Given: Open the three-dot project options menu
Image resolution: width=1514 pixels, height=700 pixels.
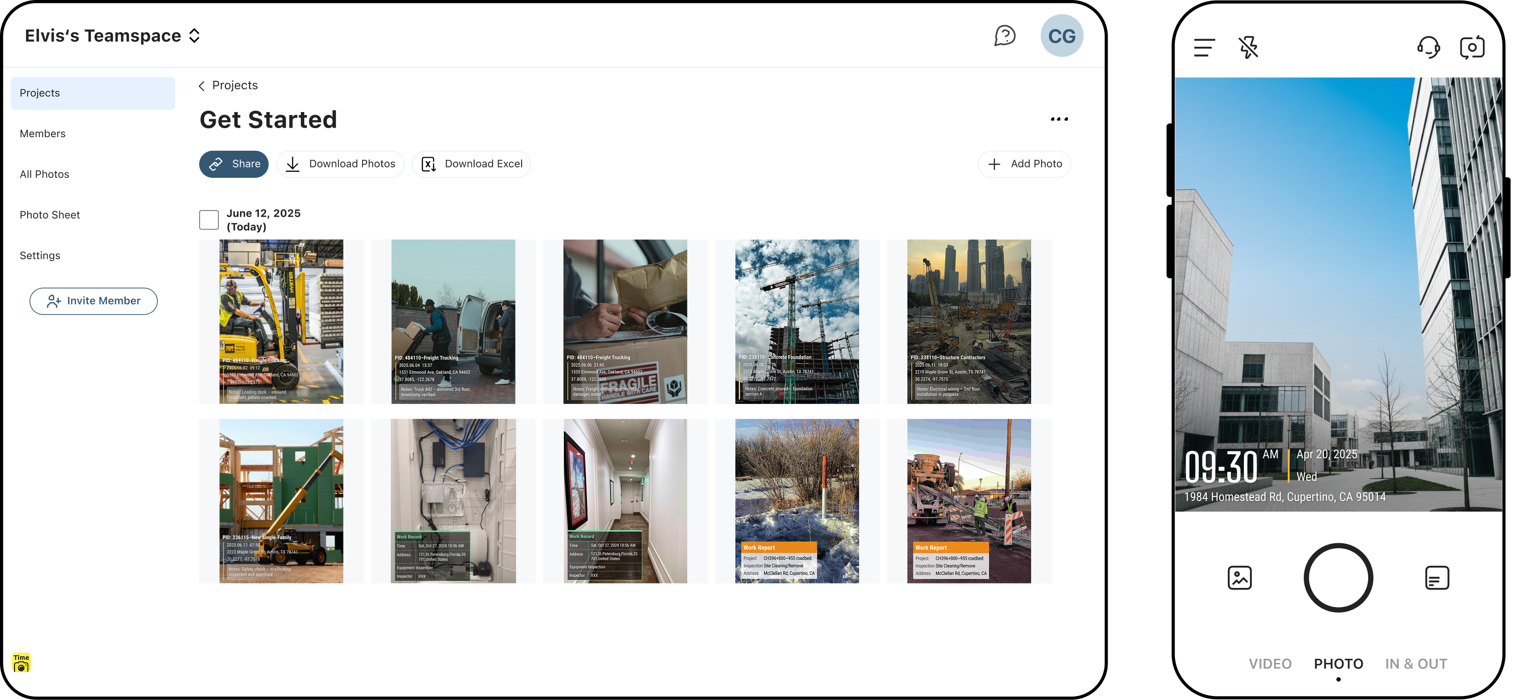Looking at the screenshot, I should [x=1058, y=119].
